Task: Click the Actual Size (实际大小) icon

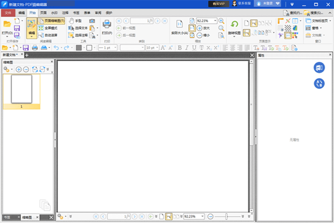Action: [180, 25]
